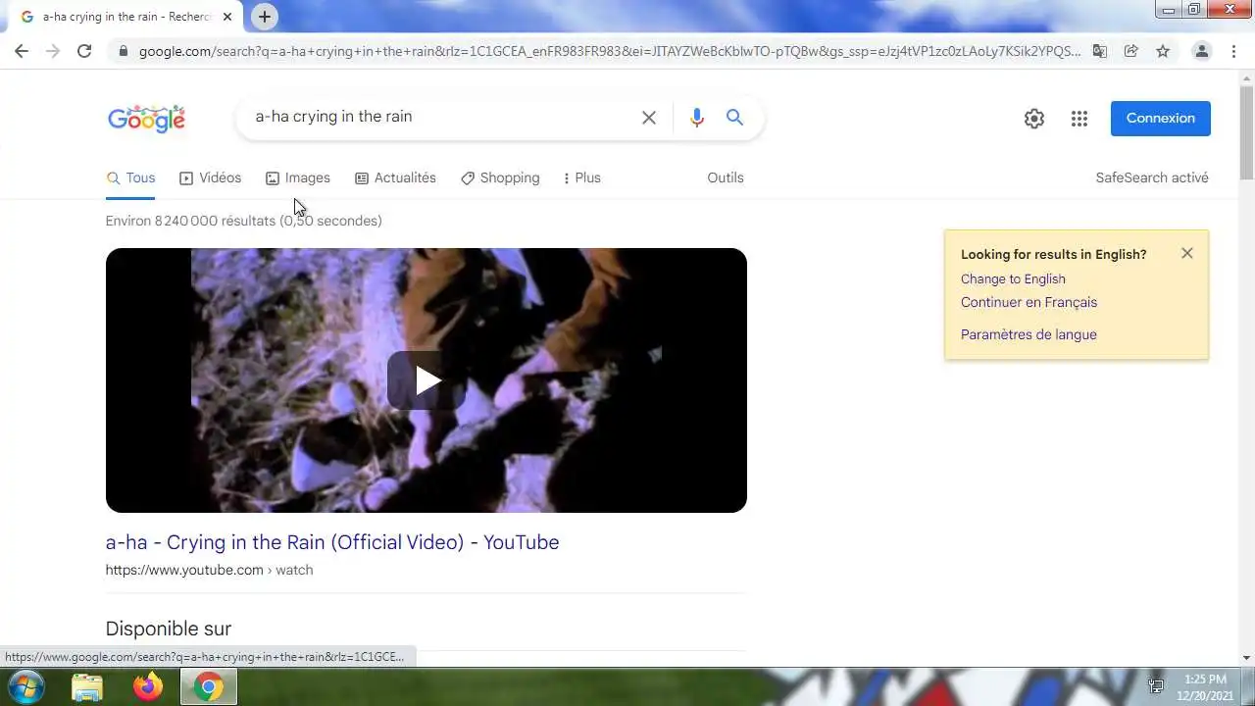1255x706 pixels.
Task: Switch to the Shopping tab
Action: 500,177
